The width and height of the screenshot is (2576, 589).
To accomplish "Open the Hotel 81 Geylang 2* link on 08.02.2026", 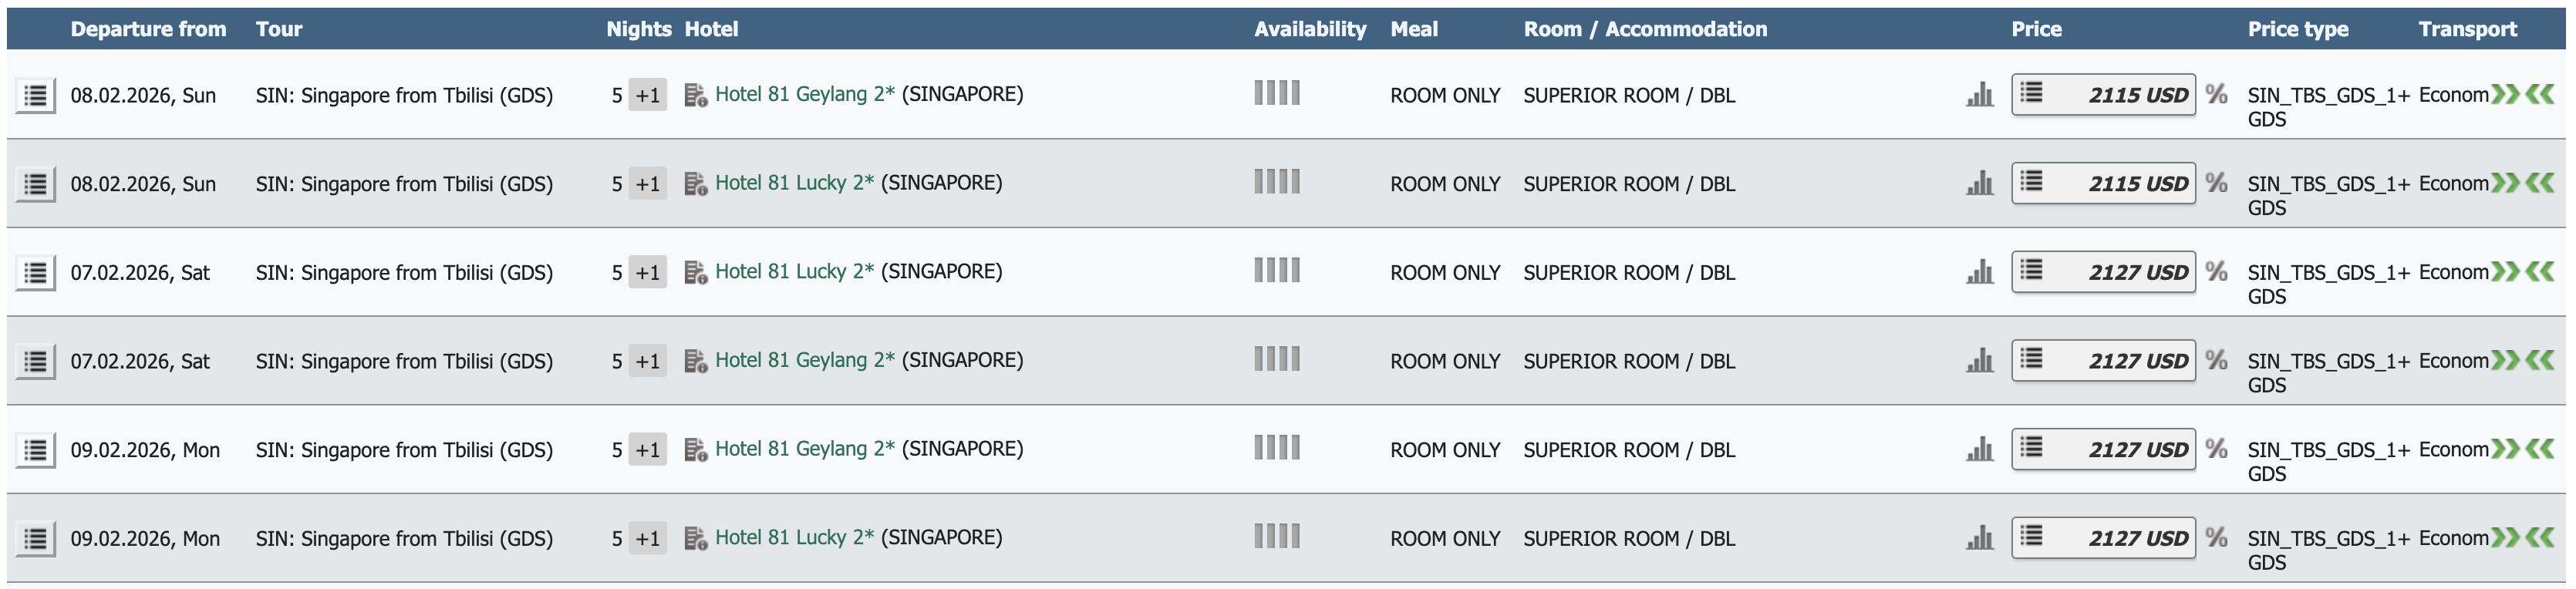I will (x=804, y=95).
